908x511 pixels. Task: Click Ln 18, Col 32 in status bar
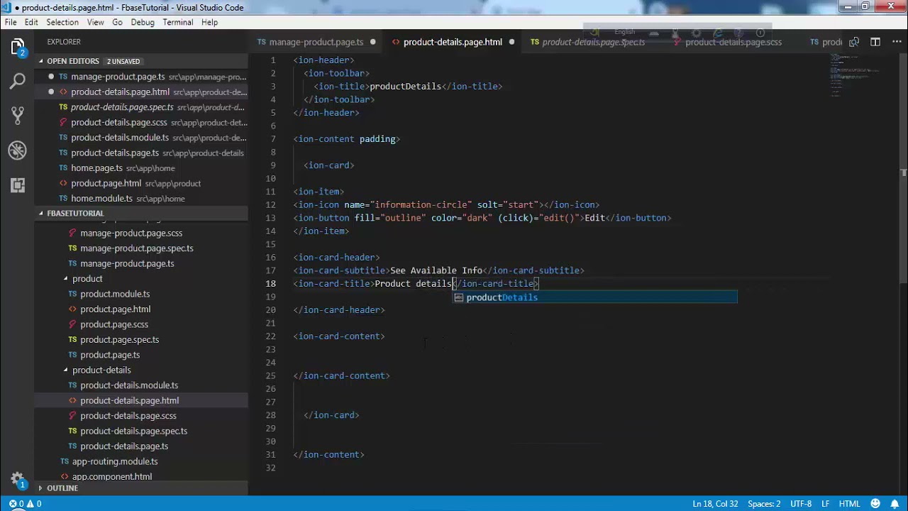[715, 504]
